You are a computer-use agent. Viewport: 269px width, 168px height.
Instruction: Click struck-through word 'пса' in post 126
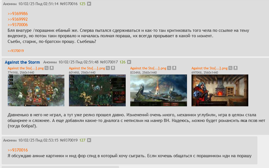244,121
